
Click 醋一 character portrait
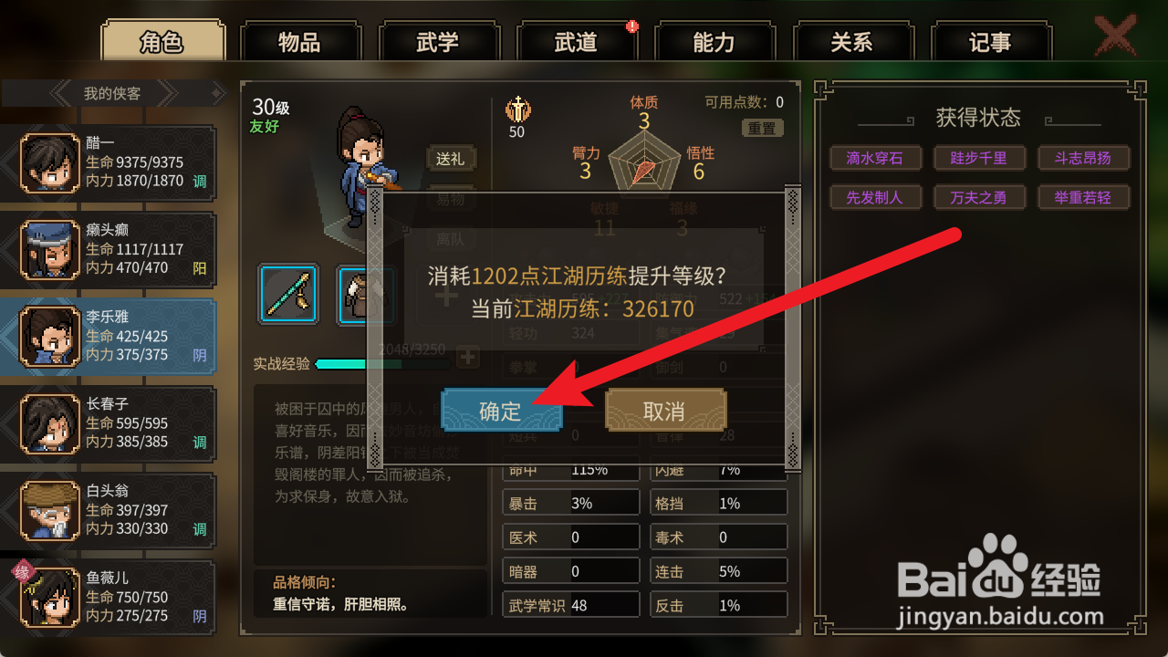pos(50,163)
